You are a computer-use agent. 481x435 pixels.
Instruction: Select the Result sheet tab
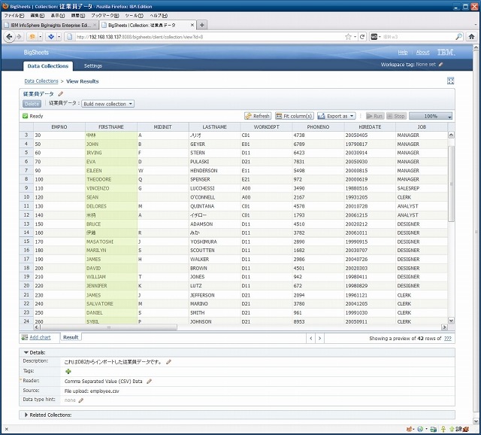(71, 337)
